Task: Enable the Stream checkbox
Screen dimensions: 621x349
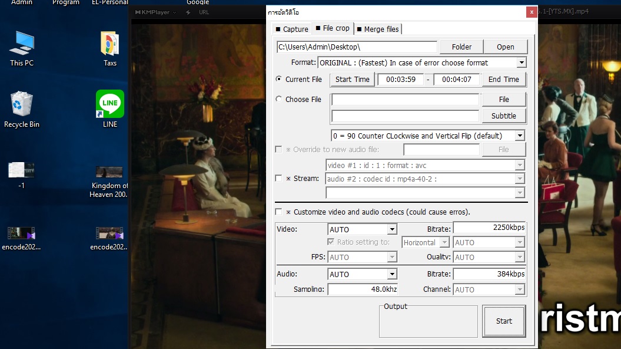Action: pyautogui.click(x=279, y=179)
